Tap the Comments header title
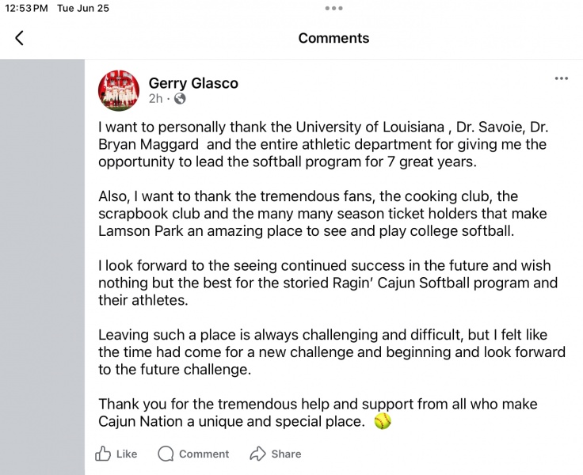 (333, 38)
